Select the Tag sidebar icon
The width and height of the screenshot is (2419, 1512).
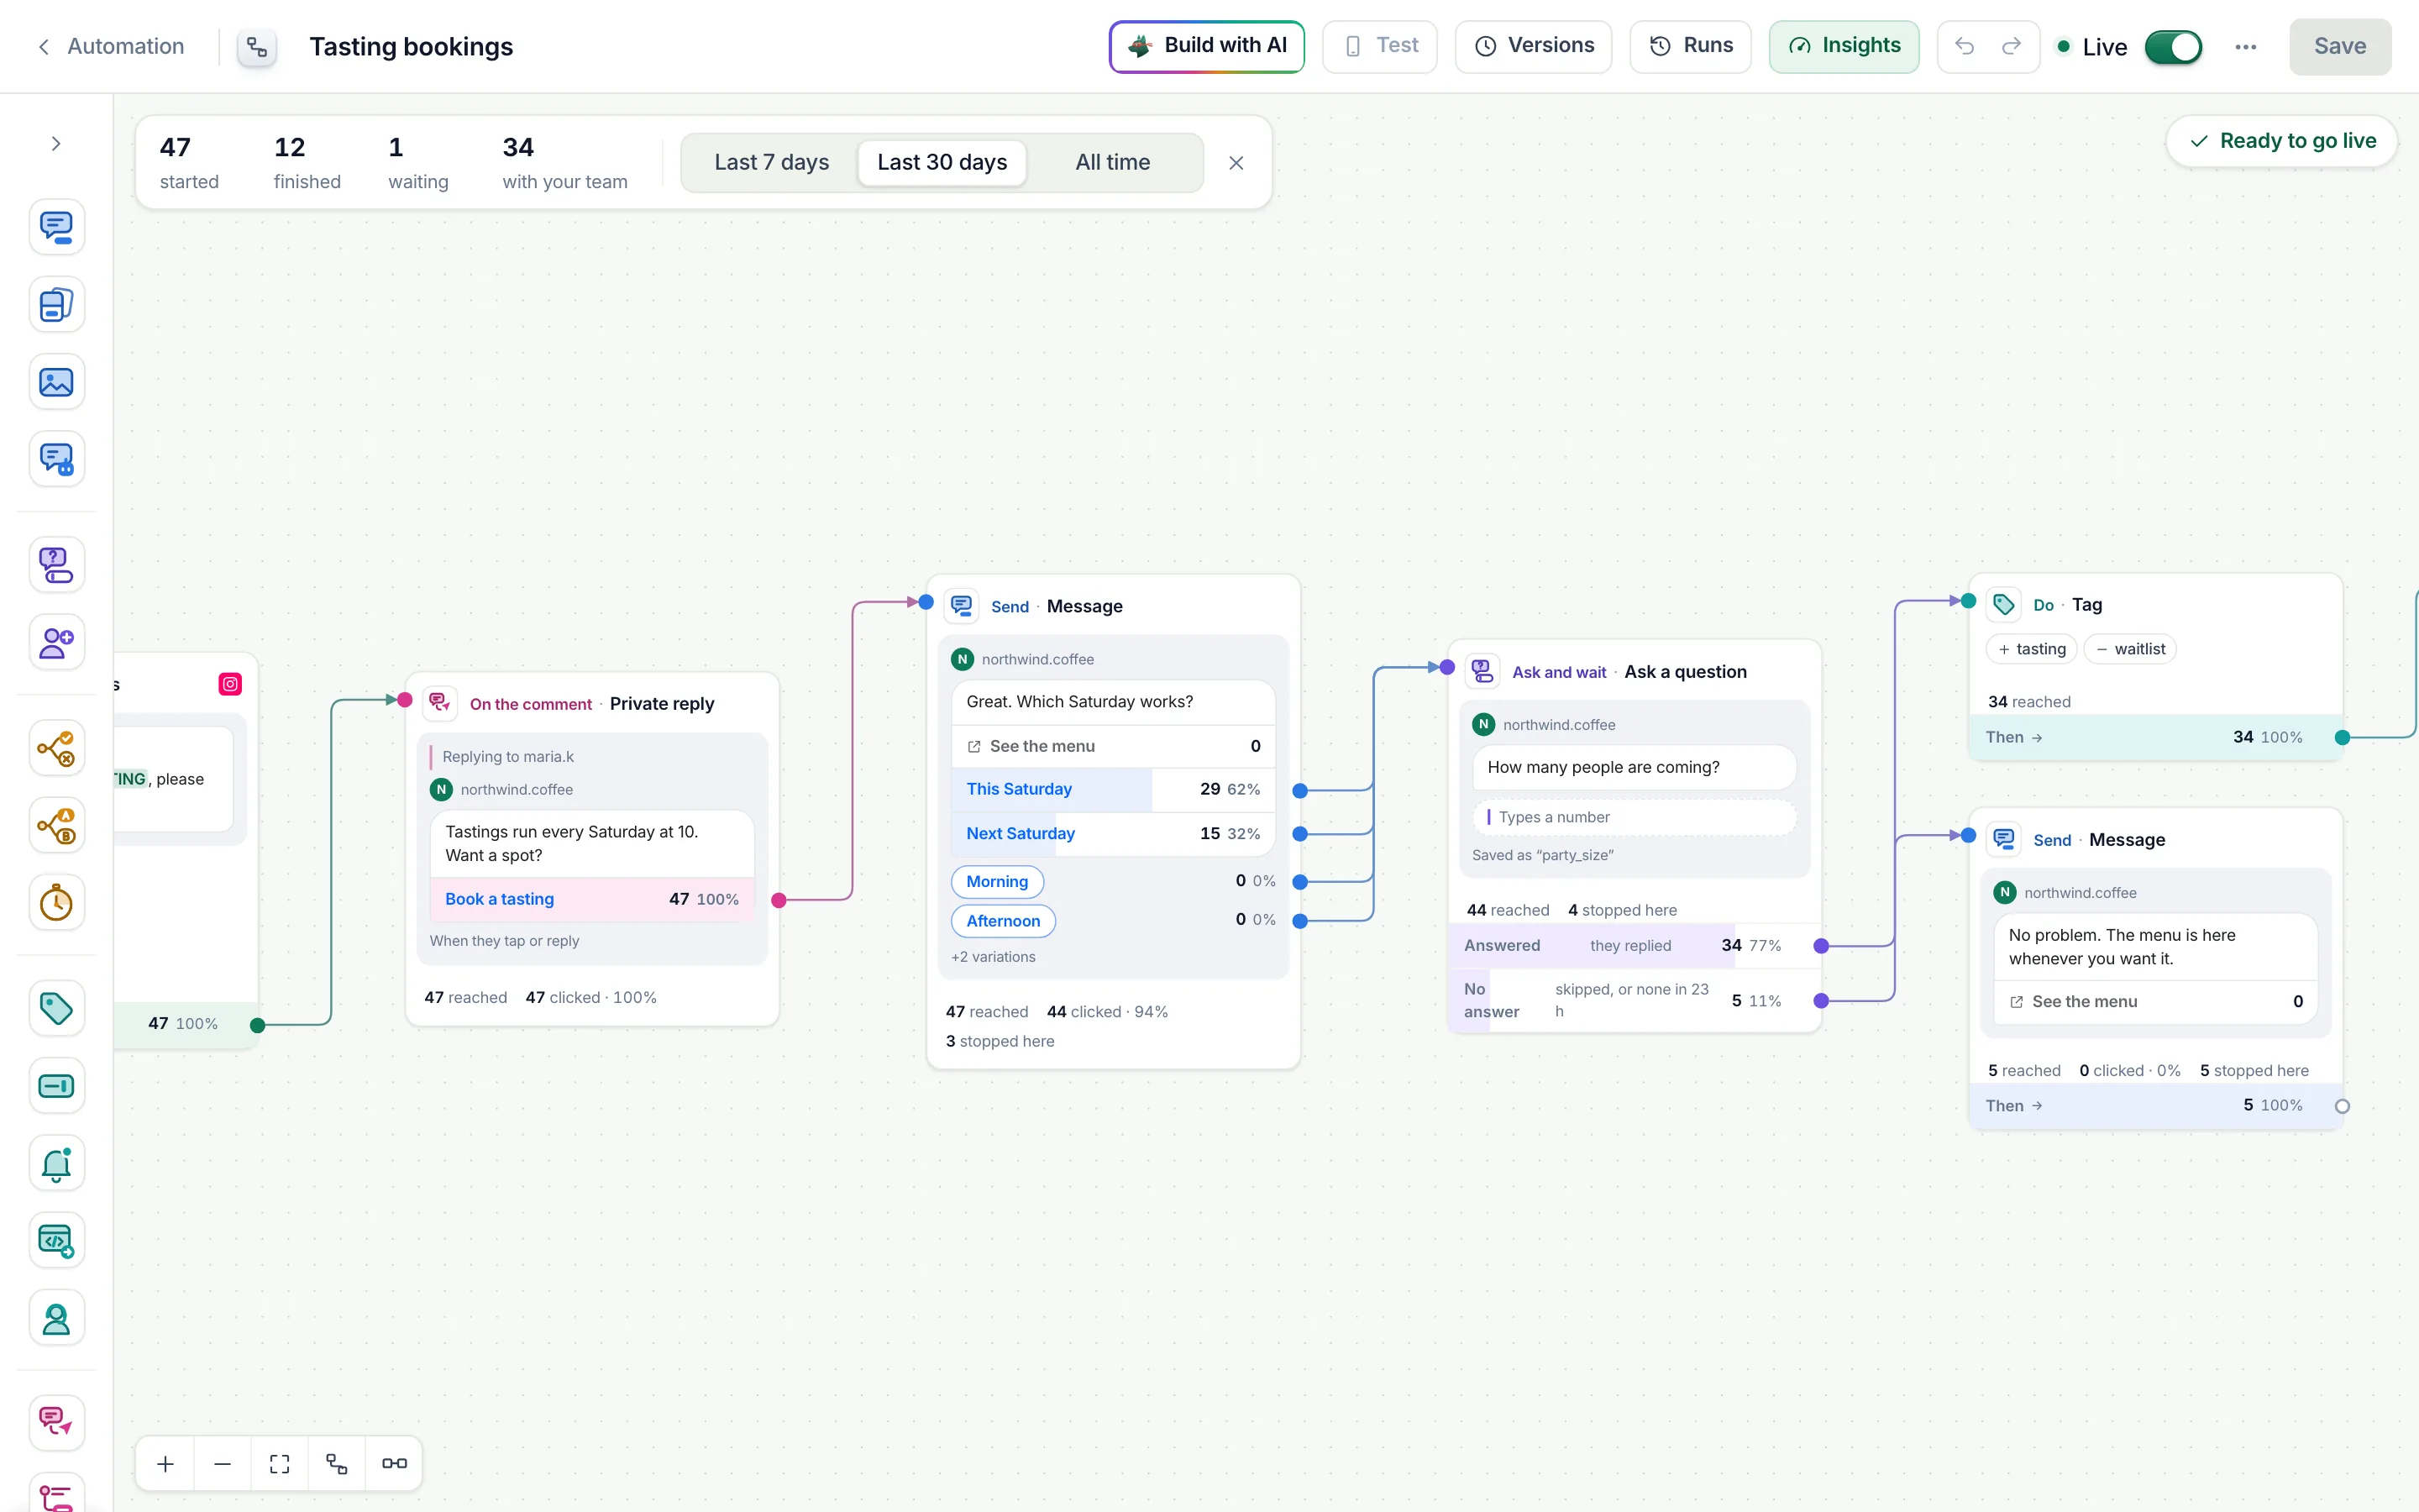click(56, 1008)
